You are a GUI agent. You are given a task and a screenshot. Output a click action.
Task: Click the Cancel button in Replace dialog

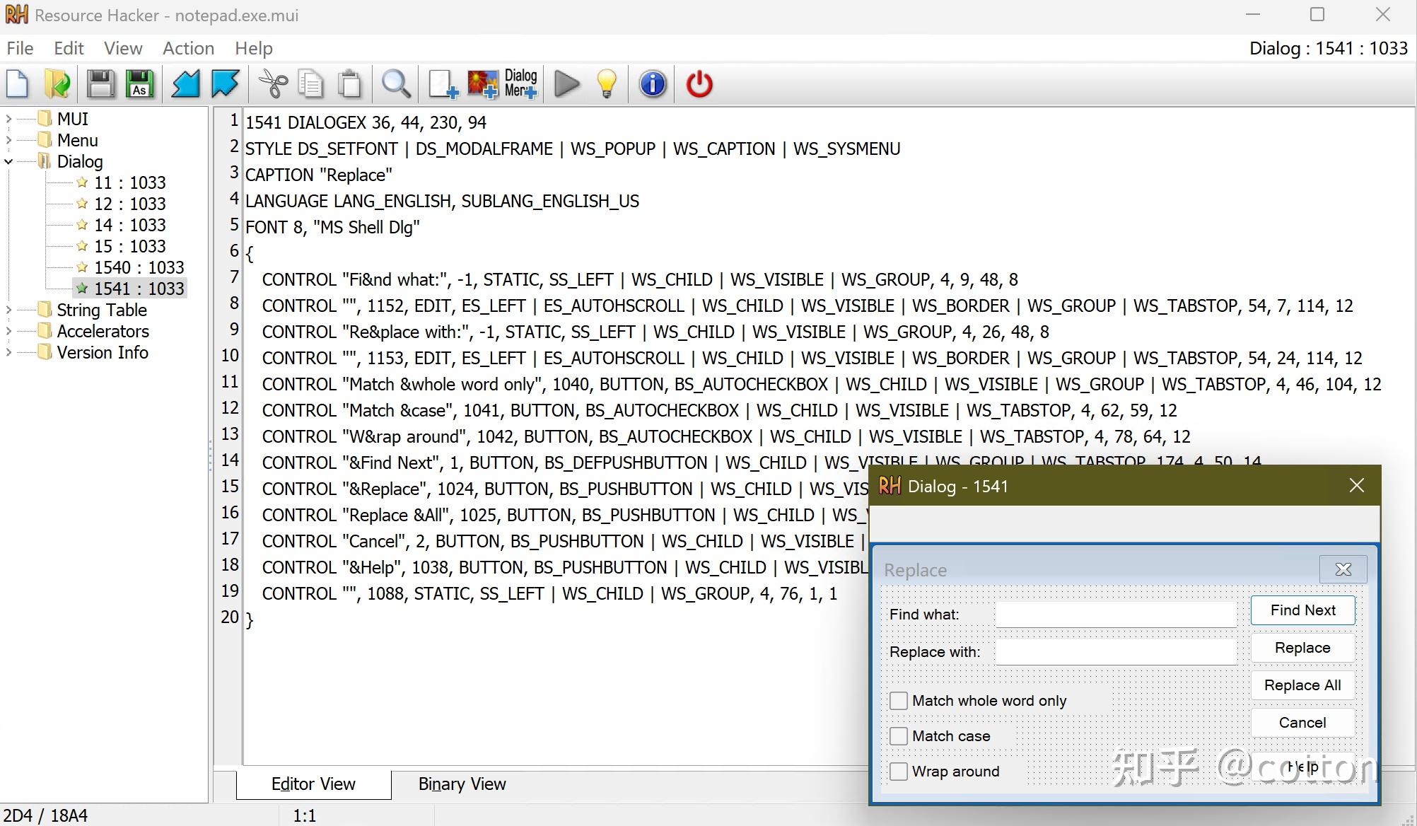pos(1302,723)
